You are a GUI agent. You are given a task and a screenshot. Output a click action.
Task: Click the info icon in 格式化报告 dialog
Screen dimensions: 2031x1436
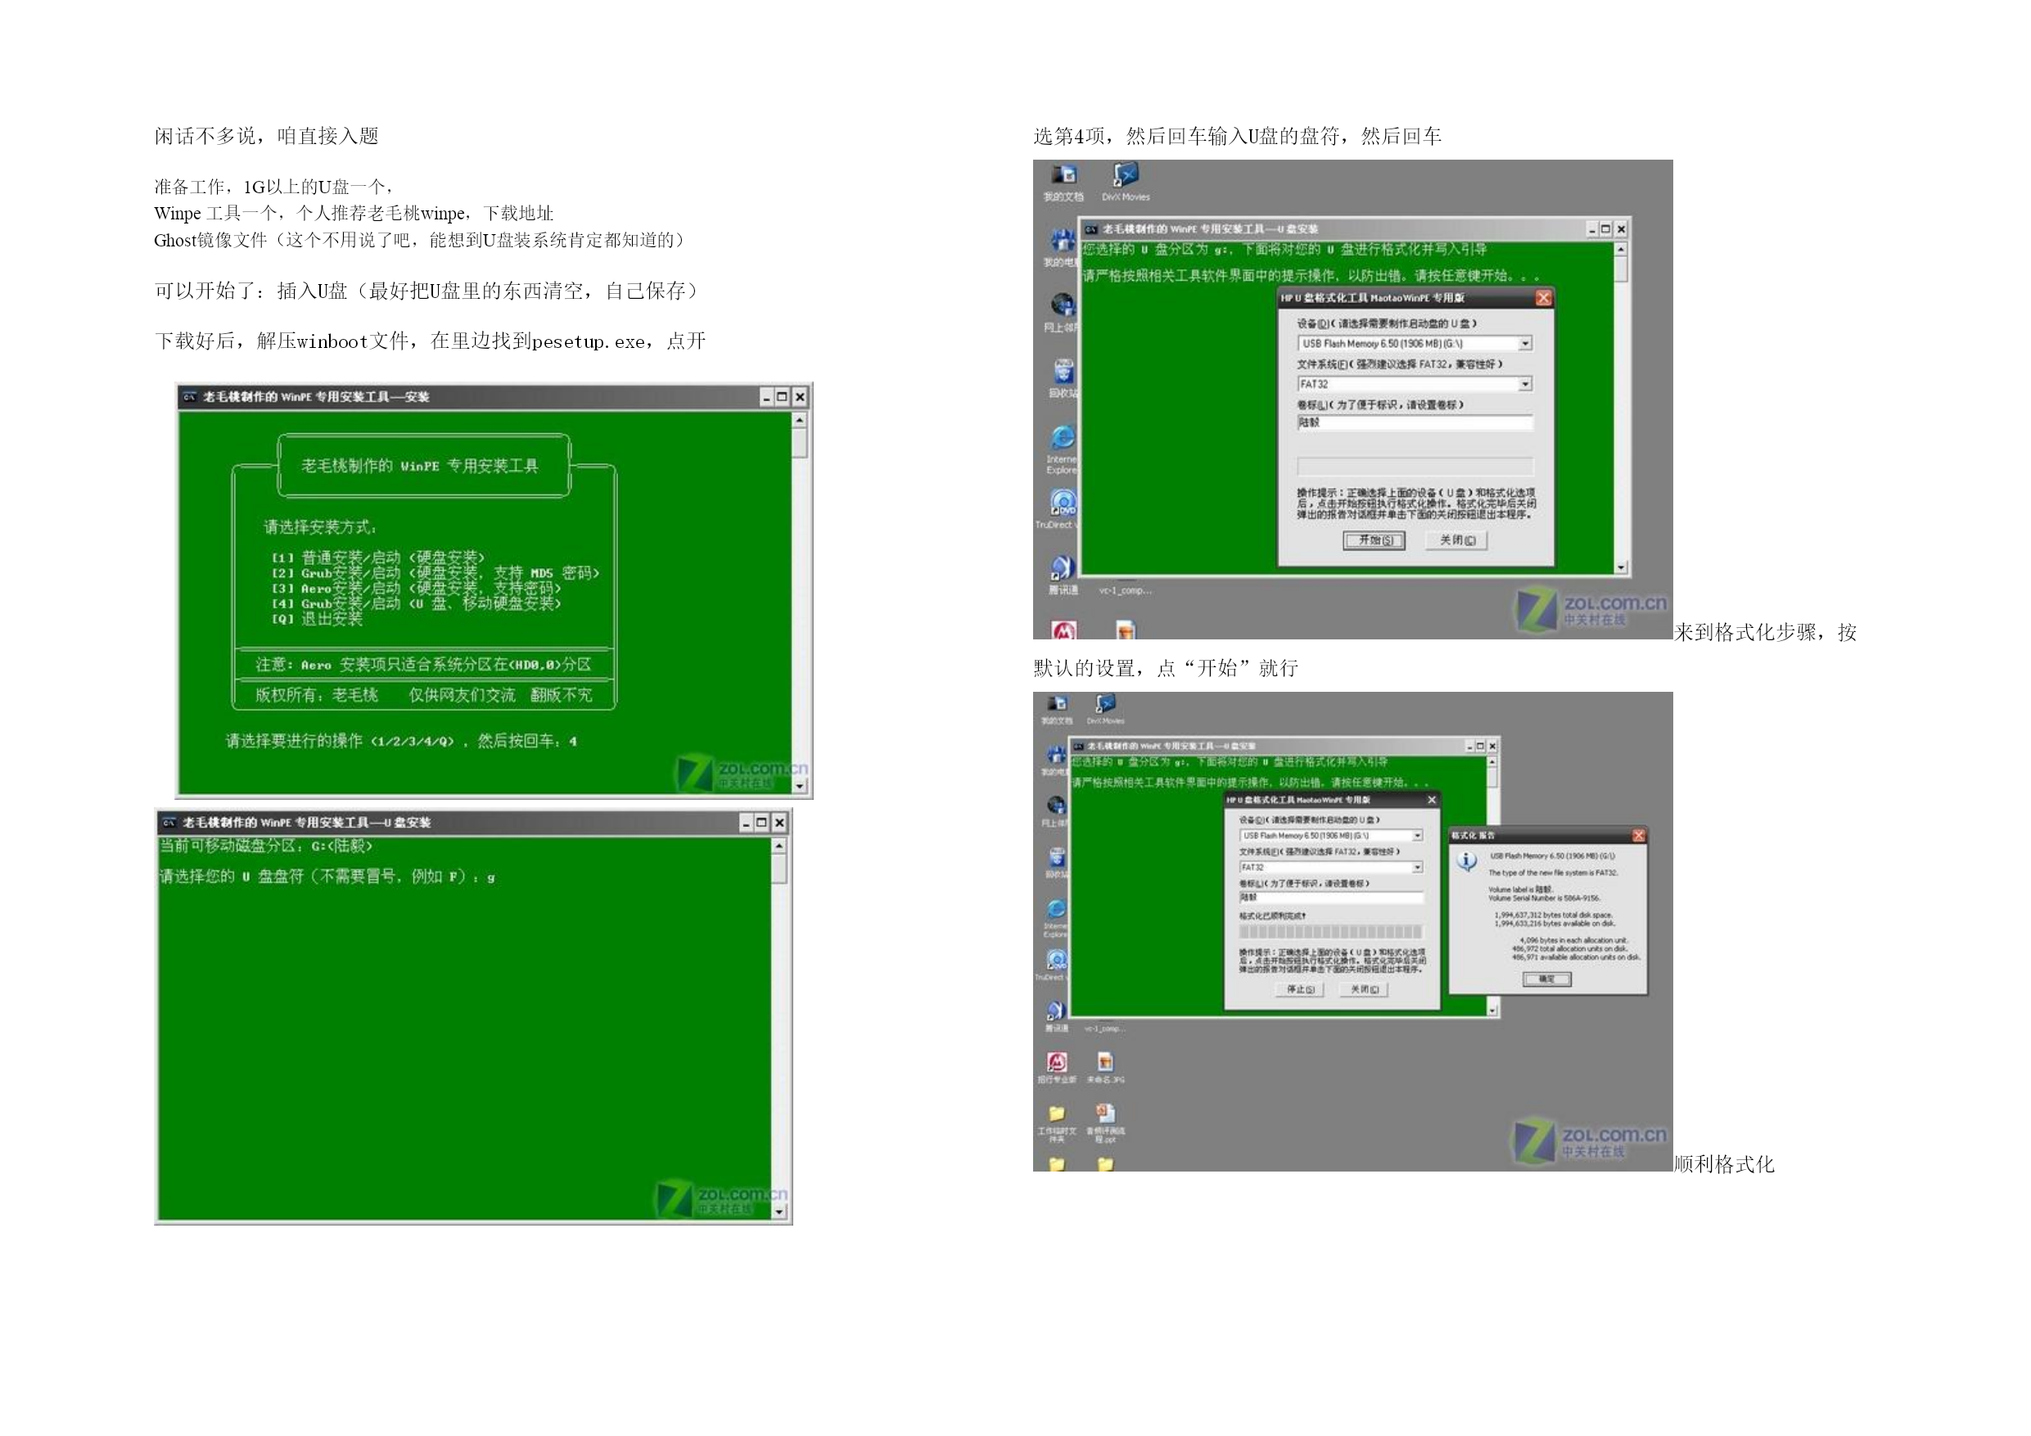(x=1467, y=861)
